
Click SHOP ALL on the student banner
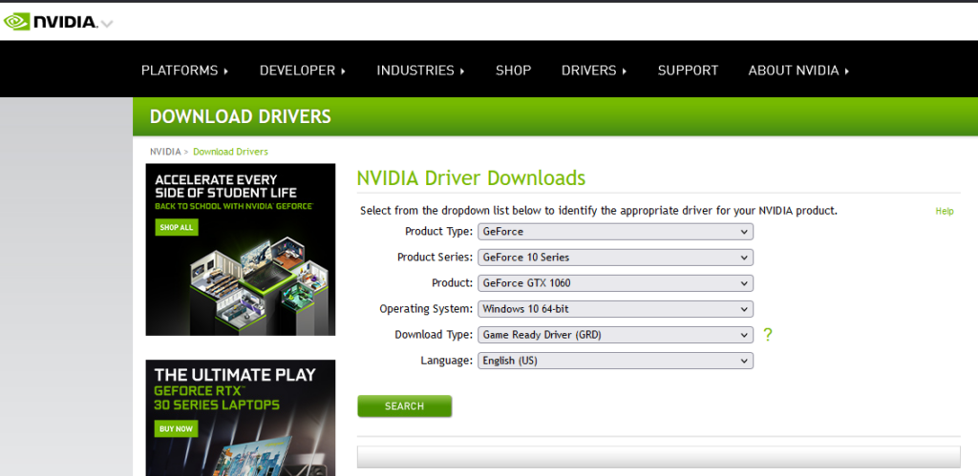[177, 227]
